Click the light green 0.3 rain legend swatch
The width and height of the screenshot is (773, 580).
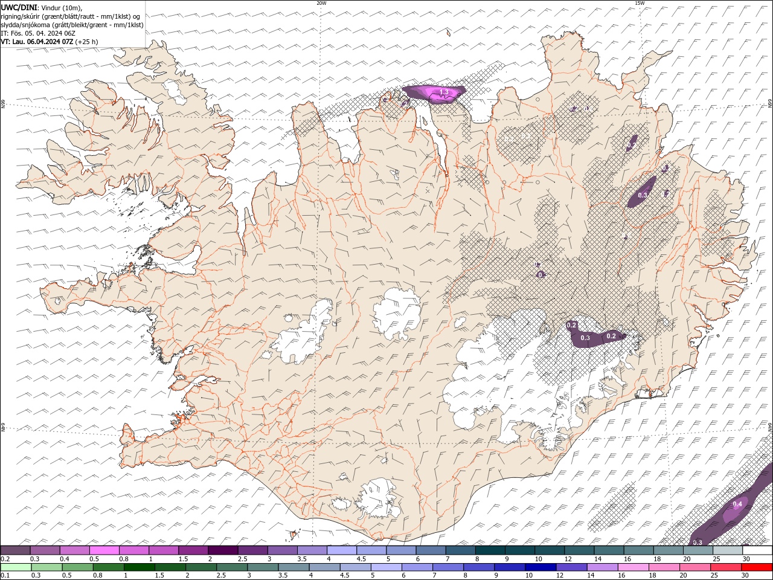tap(47, 567)
